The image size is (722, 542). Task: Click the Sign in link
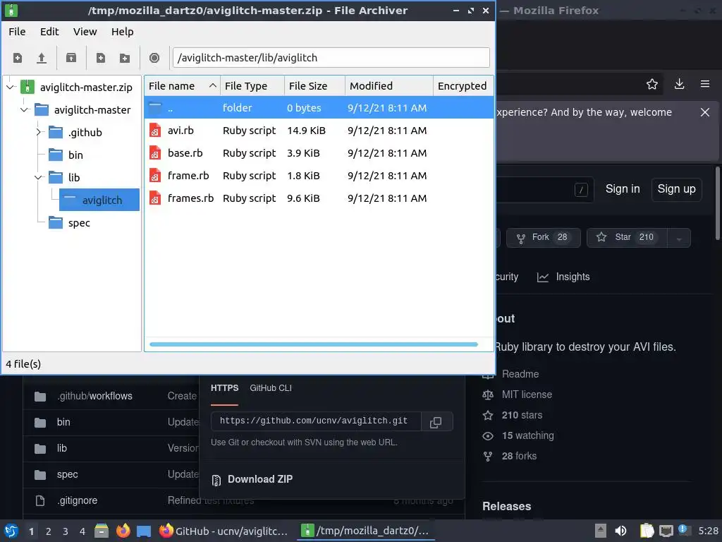(x=623, y=189)
